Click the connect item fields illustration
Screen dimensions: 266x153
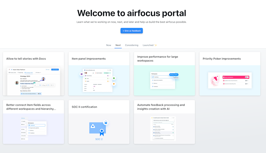click(34, 128)
